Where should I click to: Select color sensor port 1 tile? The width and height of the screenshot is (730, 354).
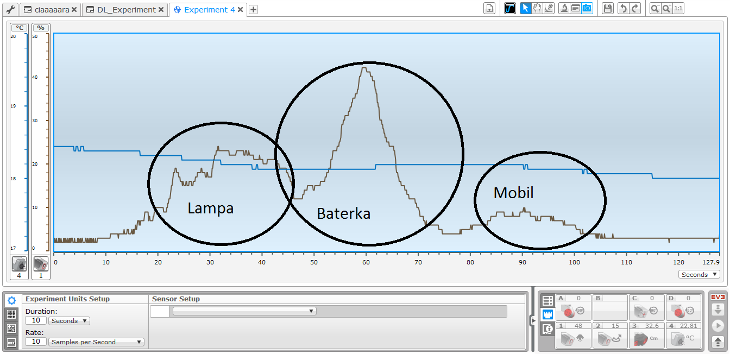pyautogui.click(x=572, y=335)
